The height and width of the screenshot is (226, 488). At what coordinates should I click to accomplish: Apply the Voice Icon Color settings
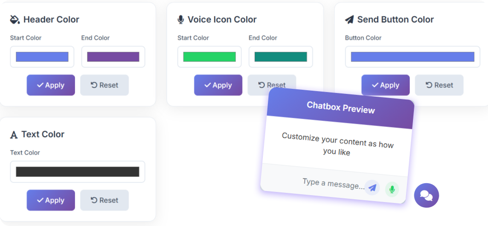point(218,85)
